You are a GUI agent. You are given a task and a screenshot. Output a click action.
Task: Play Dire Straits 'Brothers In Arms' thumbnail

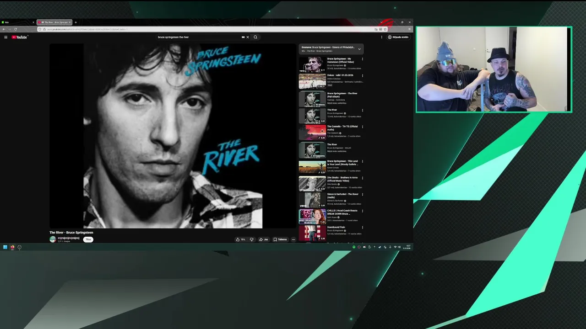312,183
